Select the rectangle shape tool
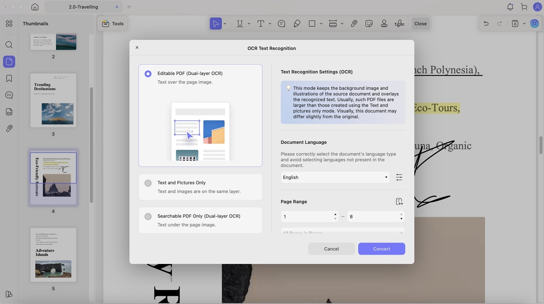Screen dimensions: 544x304 [x=312, y=24]
